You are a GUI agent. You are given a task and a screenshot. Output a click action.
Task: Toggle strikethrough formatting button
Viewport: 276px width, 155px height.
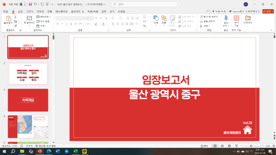(76, 24)
